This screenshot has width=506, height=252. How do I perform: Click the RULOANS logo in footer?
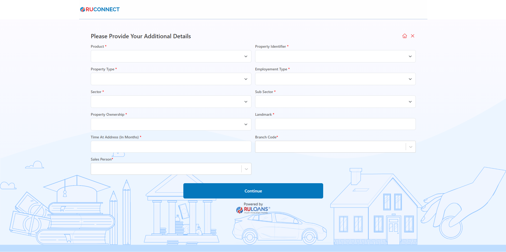[253, 210]
